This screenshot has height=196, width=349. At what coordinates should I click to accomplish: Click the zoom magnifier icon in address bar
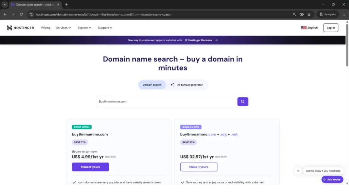click(294, 14)
